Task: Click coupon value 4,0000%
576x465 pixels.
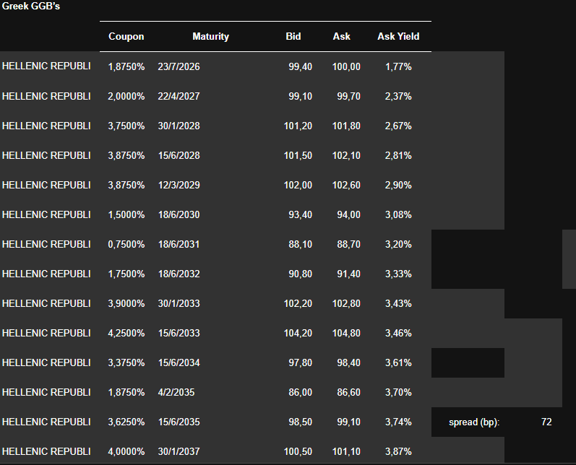Action: point(126,451)
